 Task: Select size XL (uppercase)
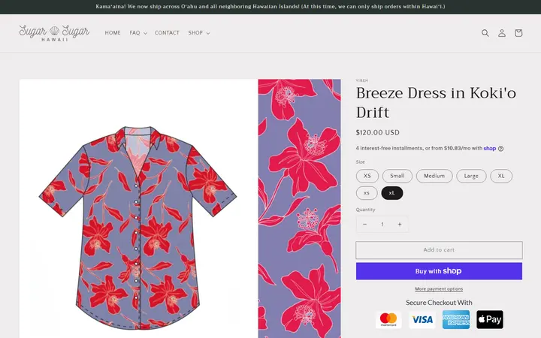pyautogui.click(x=501, y=176)
